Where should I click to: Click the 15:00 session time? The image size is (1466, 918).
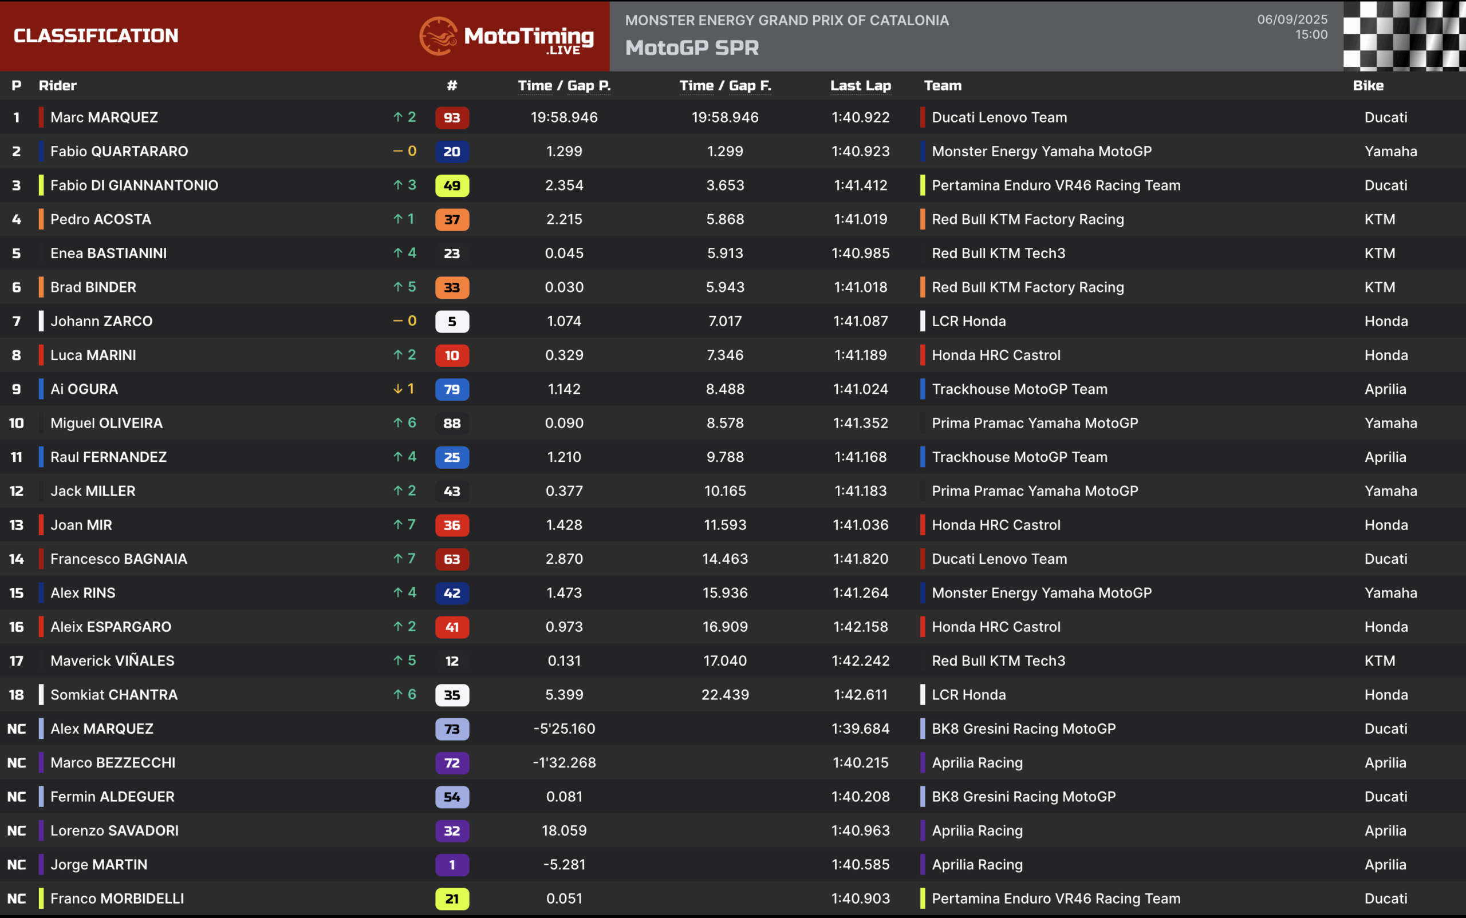(x=1311, y=35)
